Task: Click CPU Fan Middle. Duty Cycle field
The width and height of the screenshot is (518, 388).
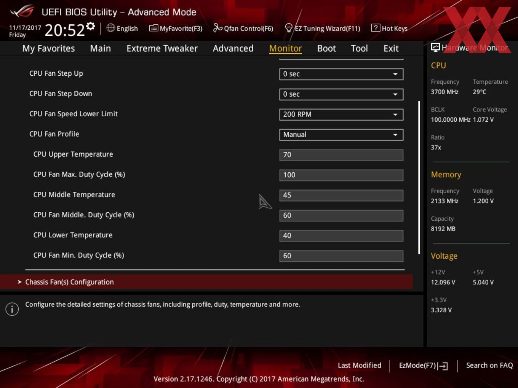Action: pos(341,215)
